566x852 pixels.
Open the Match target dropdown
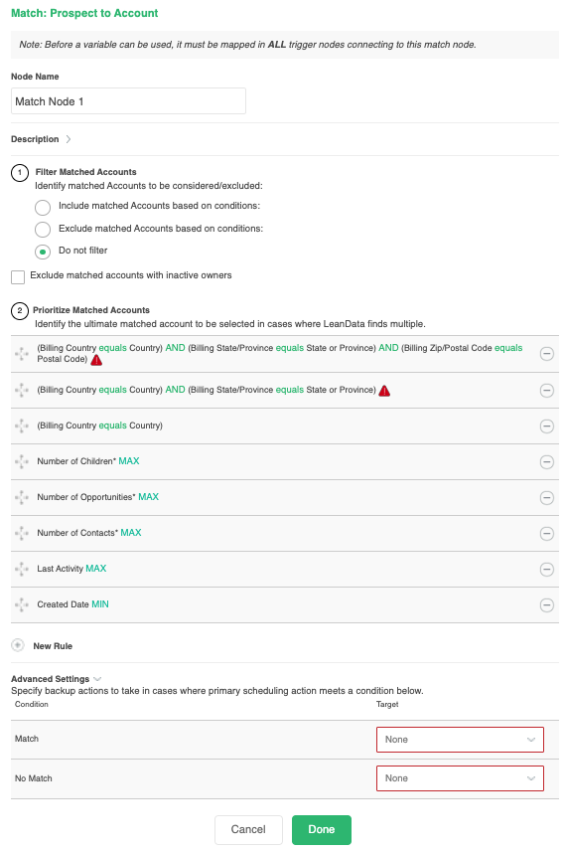click(x=460, y=740)
